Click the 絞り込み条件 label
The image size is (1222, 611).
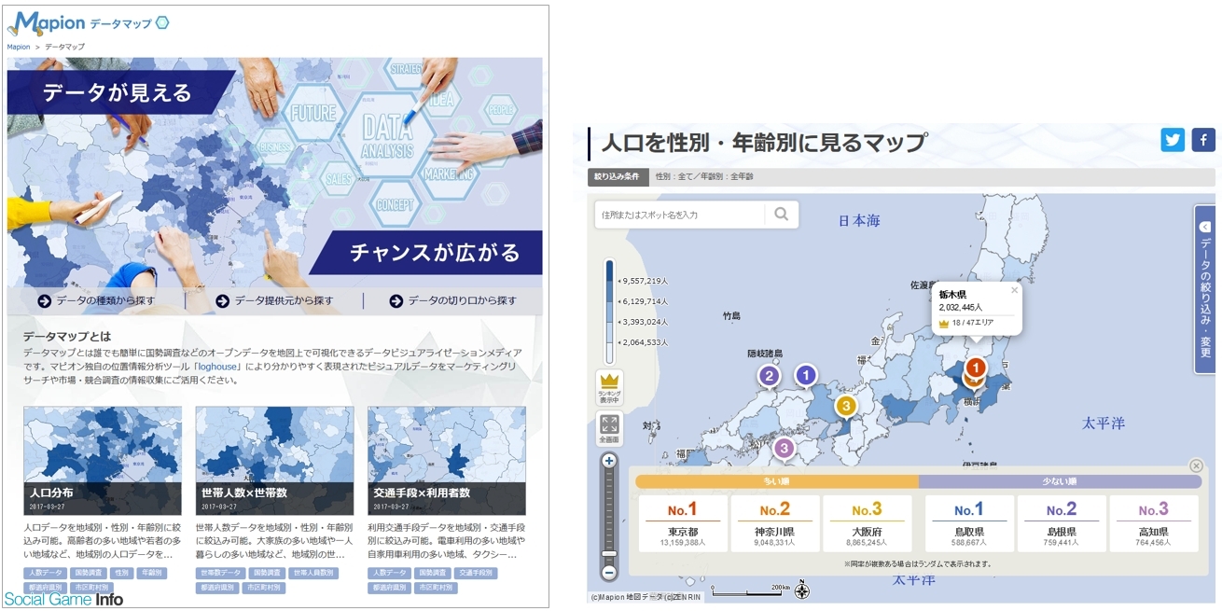click(x=618, y=176)
